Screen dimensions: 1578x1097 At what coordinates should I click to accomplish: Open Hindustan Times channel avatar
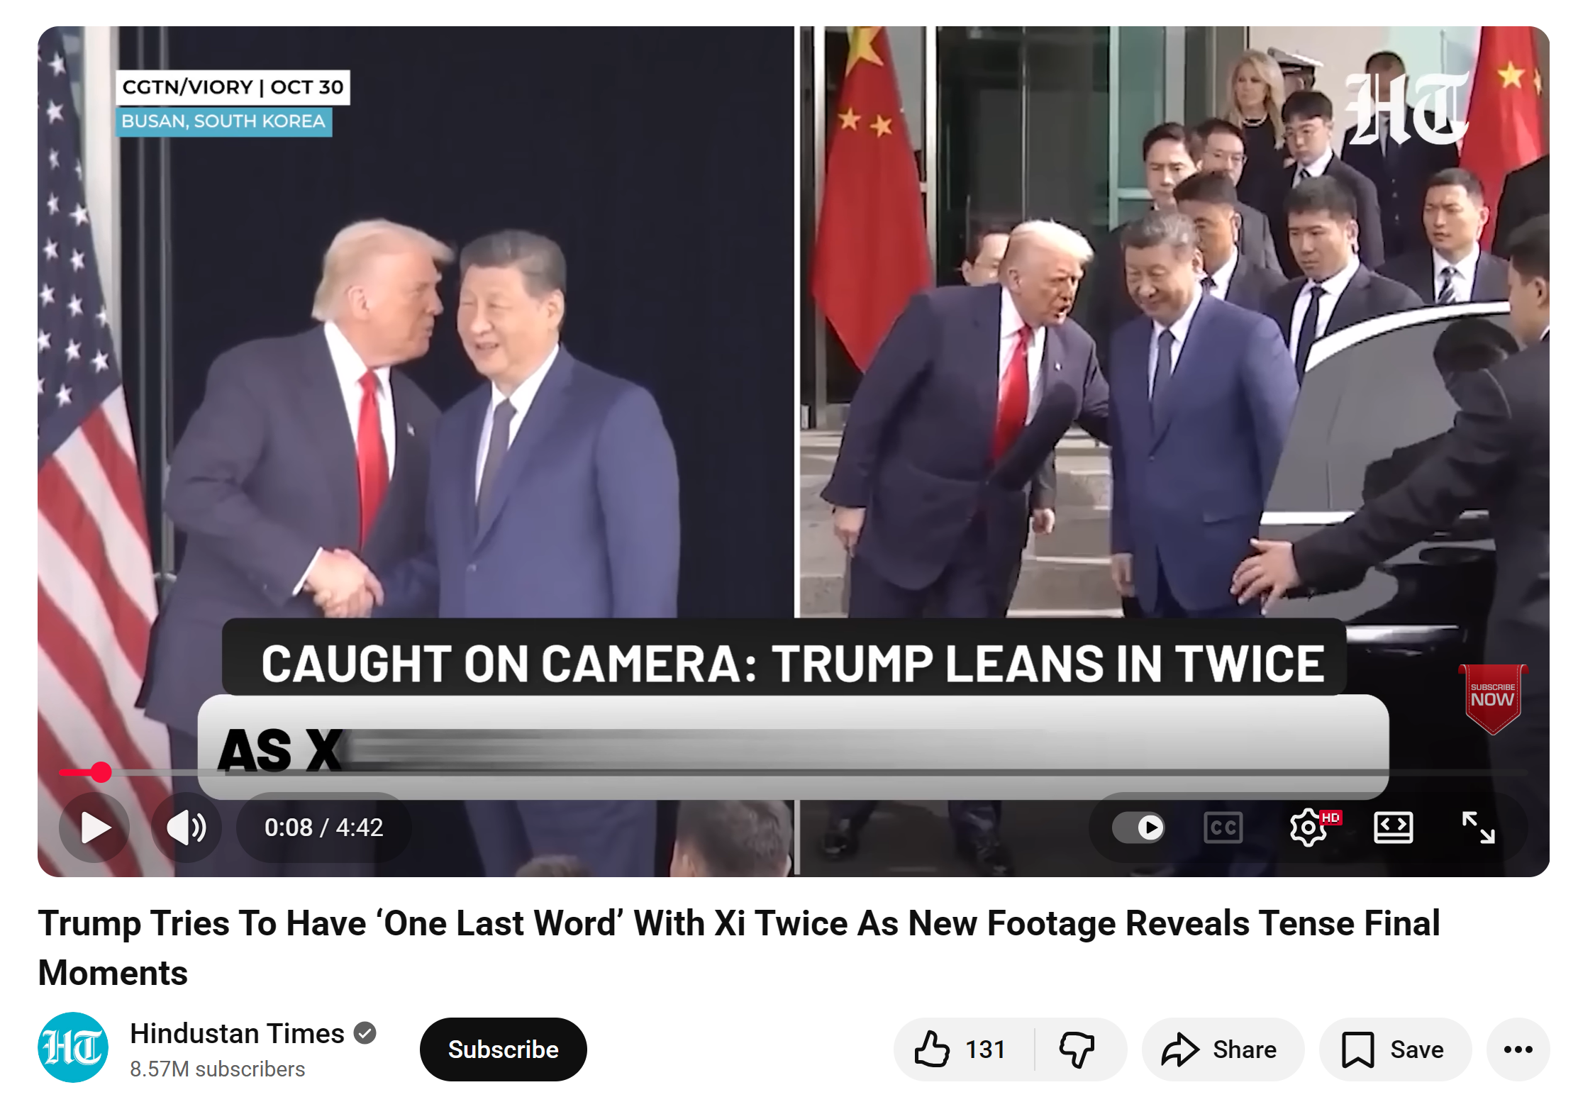coord(73,1048)
